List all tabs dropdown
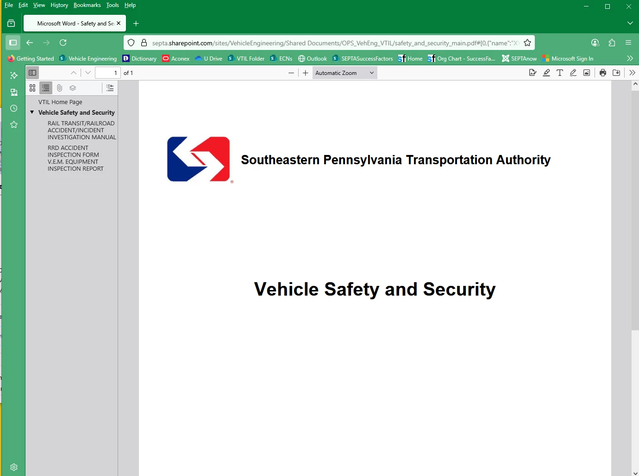This screenshot has height=476, width=639. click(x=630, y=23)
